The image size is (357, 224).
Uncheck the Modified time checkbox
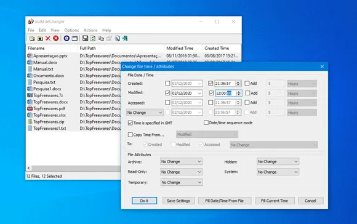coord(211,93)
